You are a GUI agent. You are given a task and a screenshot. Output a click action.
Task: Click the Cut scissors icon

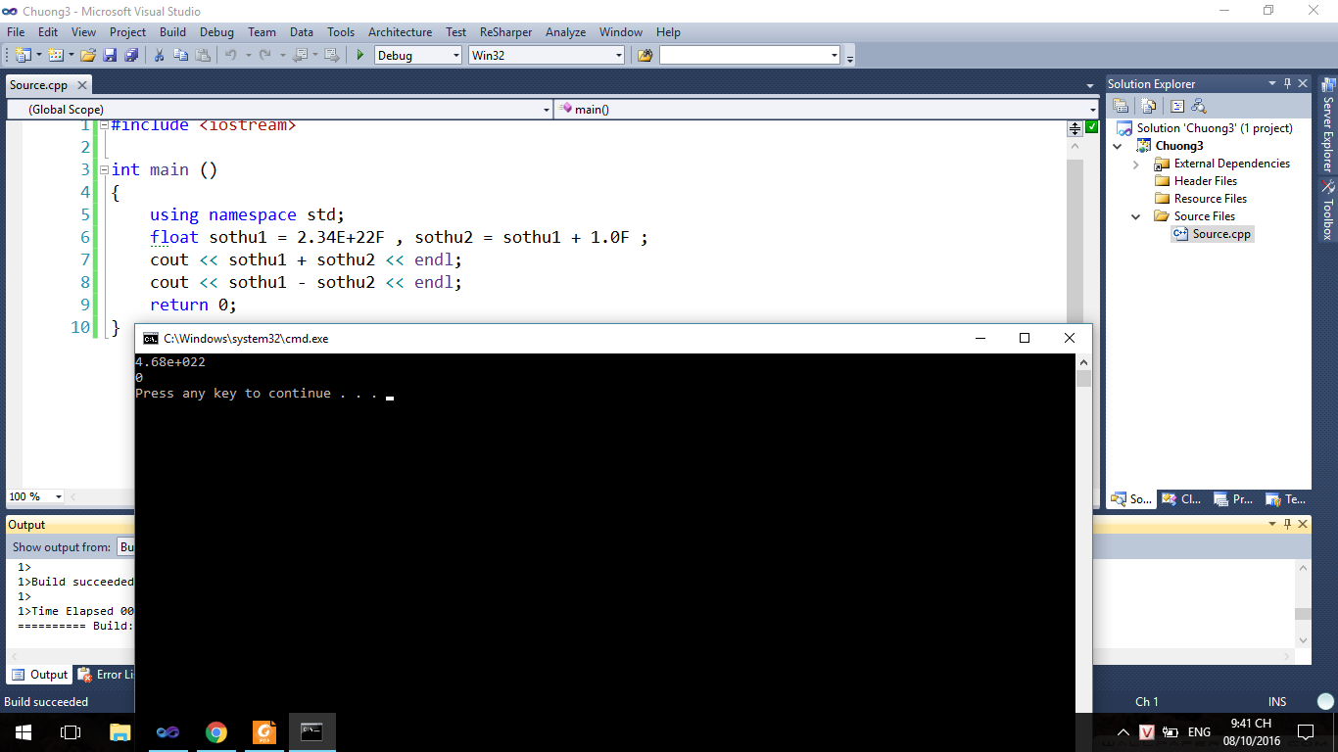159,56
